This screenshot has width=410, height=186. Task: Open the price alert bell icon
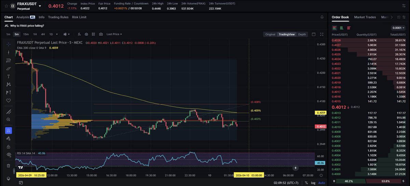[x=322, y=17]
